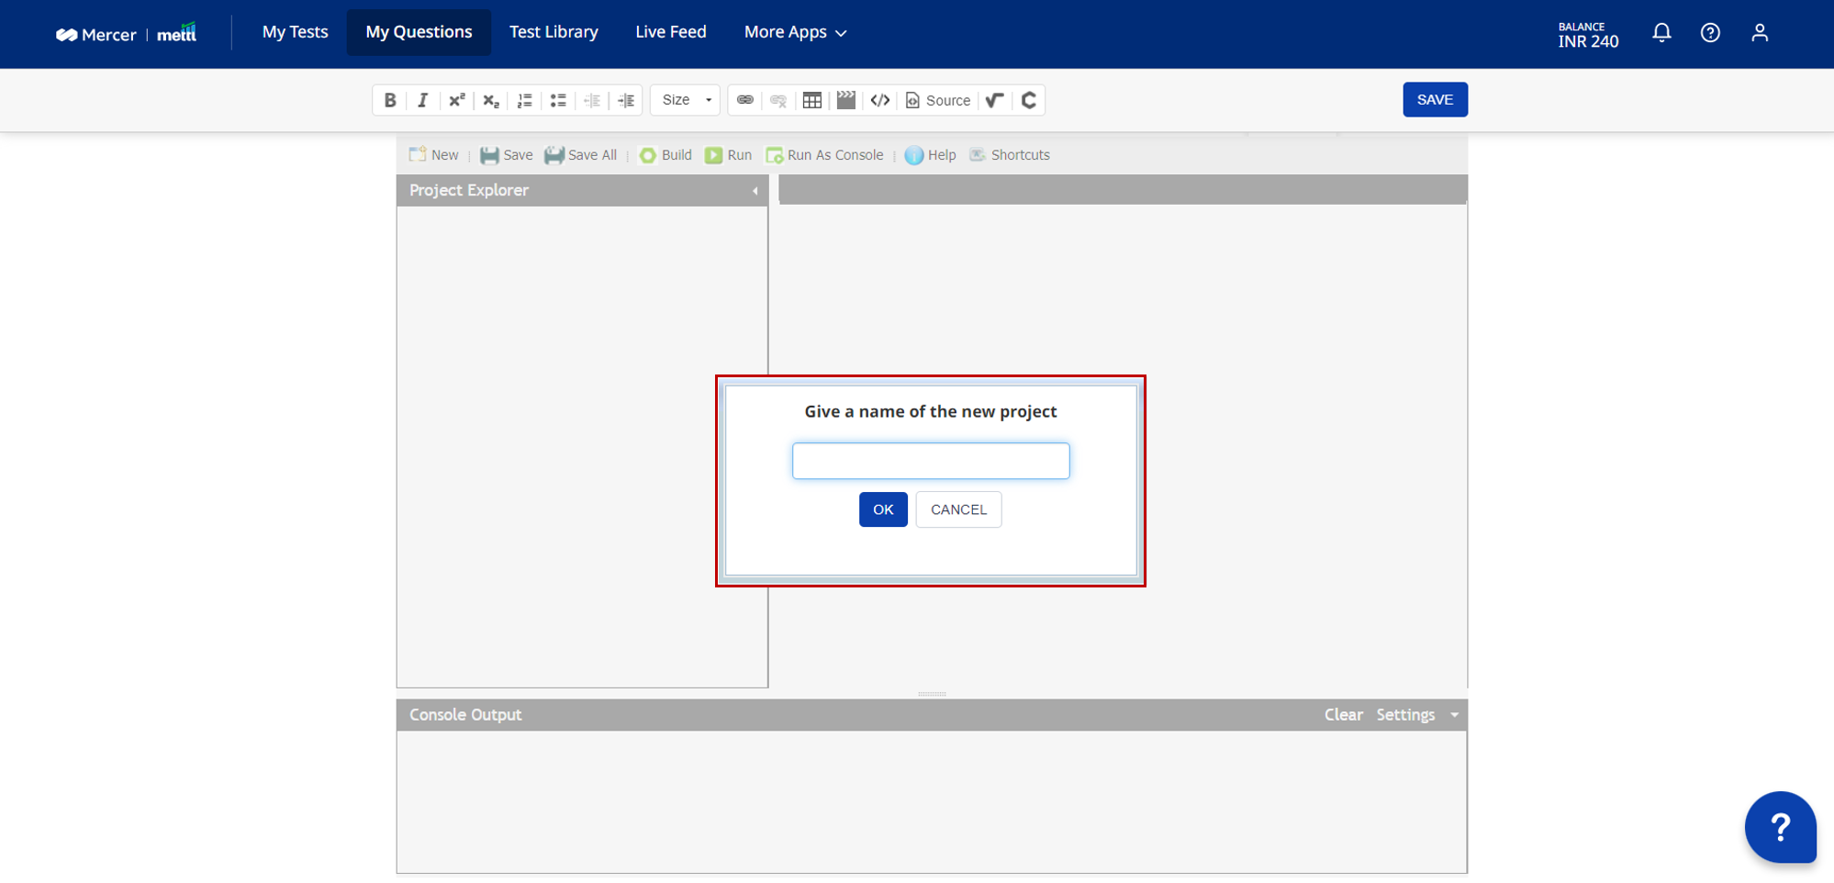Open the user profile icon
Viewport: 1834px width, 883px height.
pyautogui.click(x=1760, y=33)
